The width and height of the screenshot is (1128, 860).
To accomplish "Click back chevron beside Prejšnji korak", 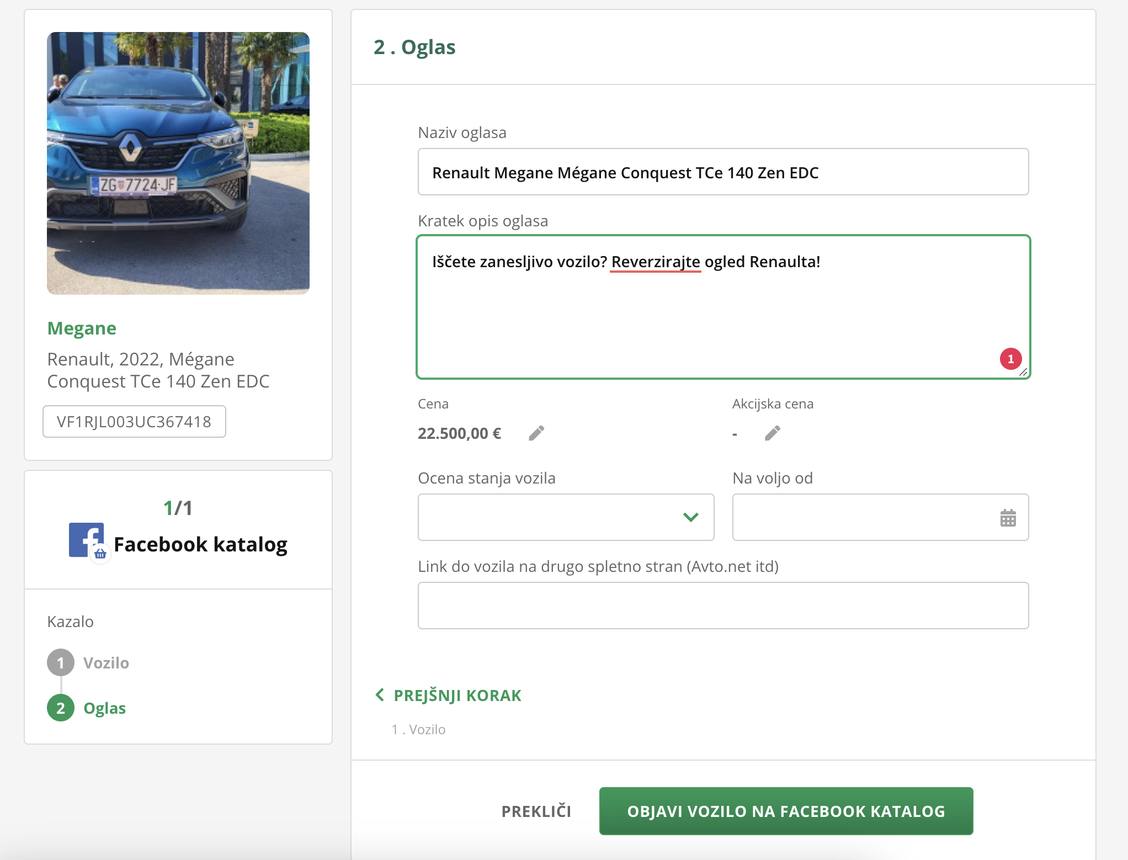I will (x=380, y=694).
